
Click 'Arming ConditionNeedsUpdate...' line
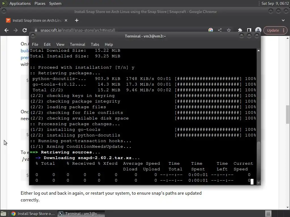[81, 147]
